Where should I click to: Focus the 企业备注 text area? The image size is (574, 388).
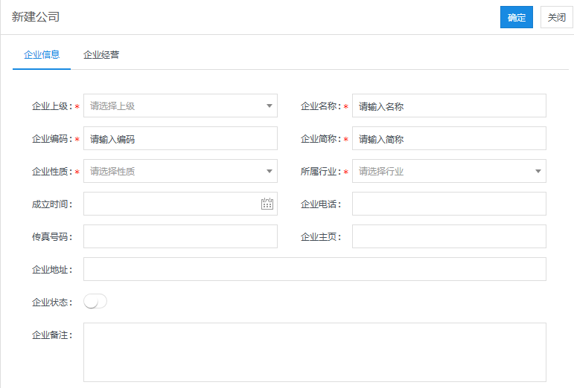(x=315, y=352)
